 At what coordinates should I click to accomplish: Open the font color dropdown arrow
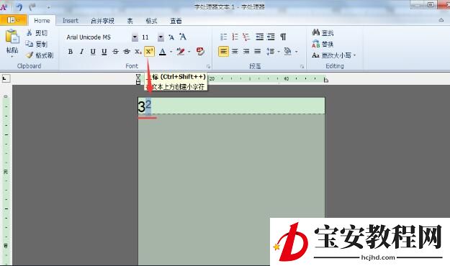[x=171, y=52]
